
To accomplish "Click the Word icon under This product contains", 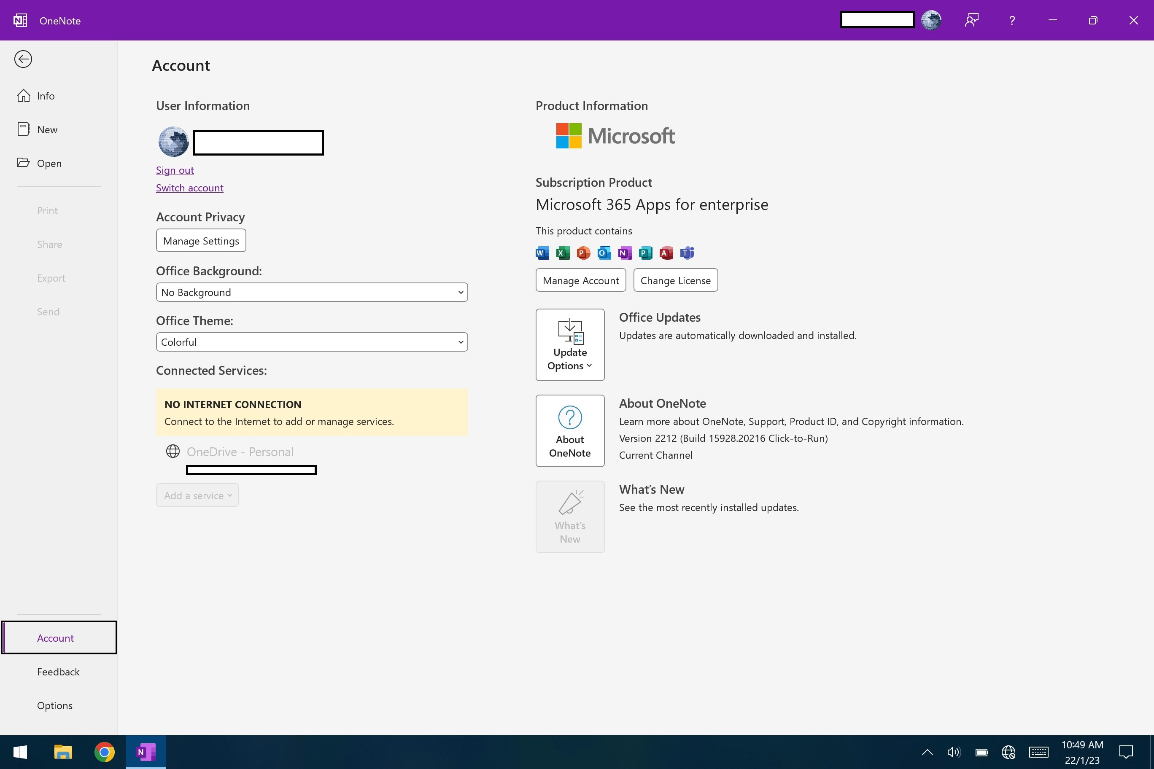I will (x=541, y=253).
